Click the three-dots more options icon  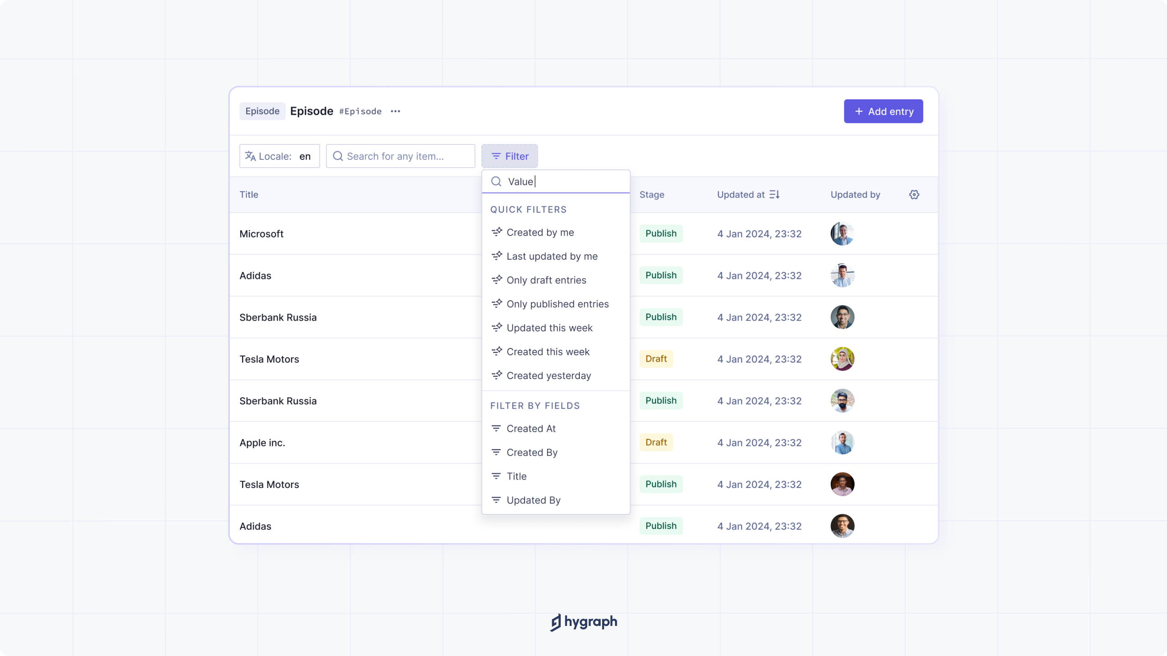coord(395,111)
